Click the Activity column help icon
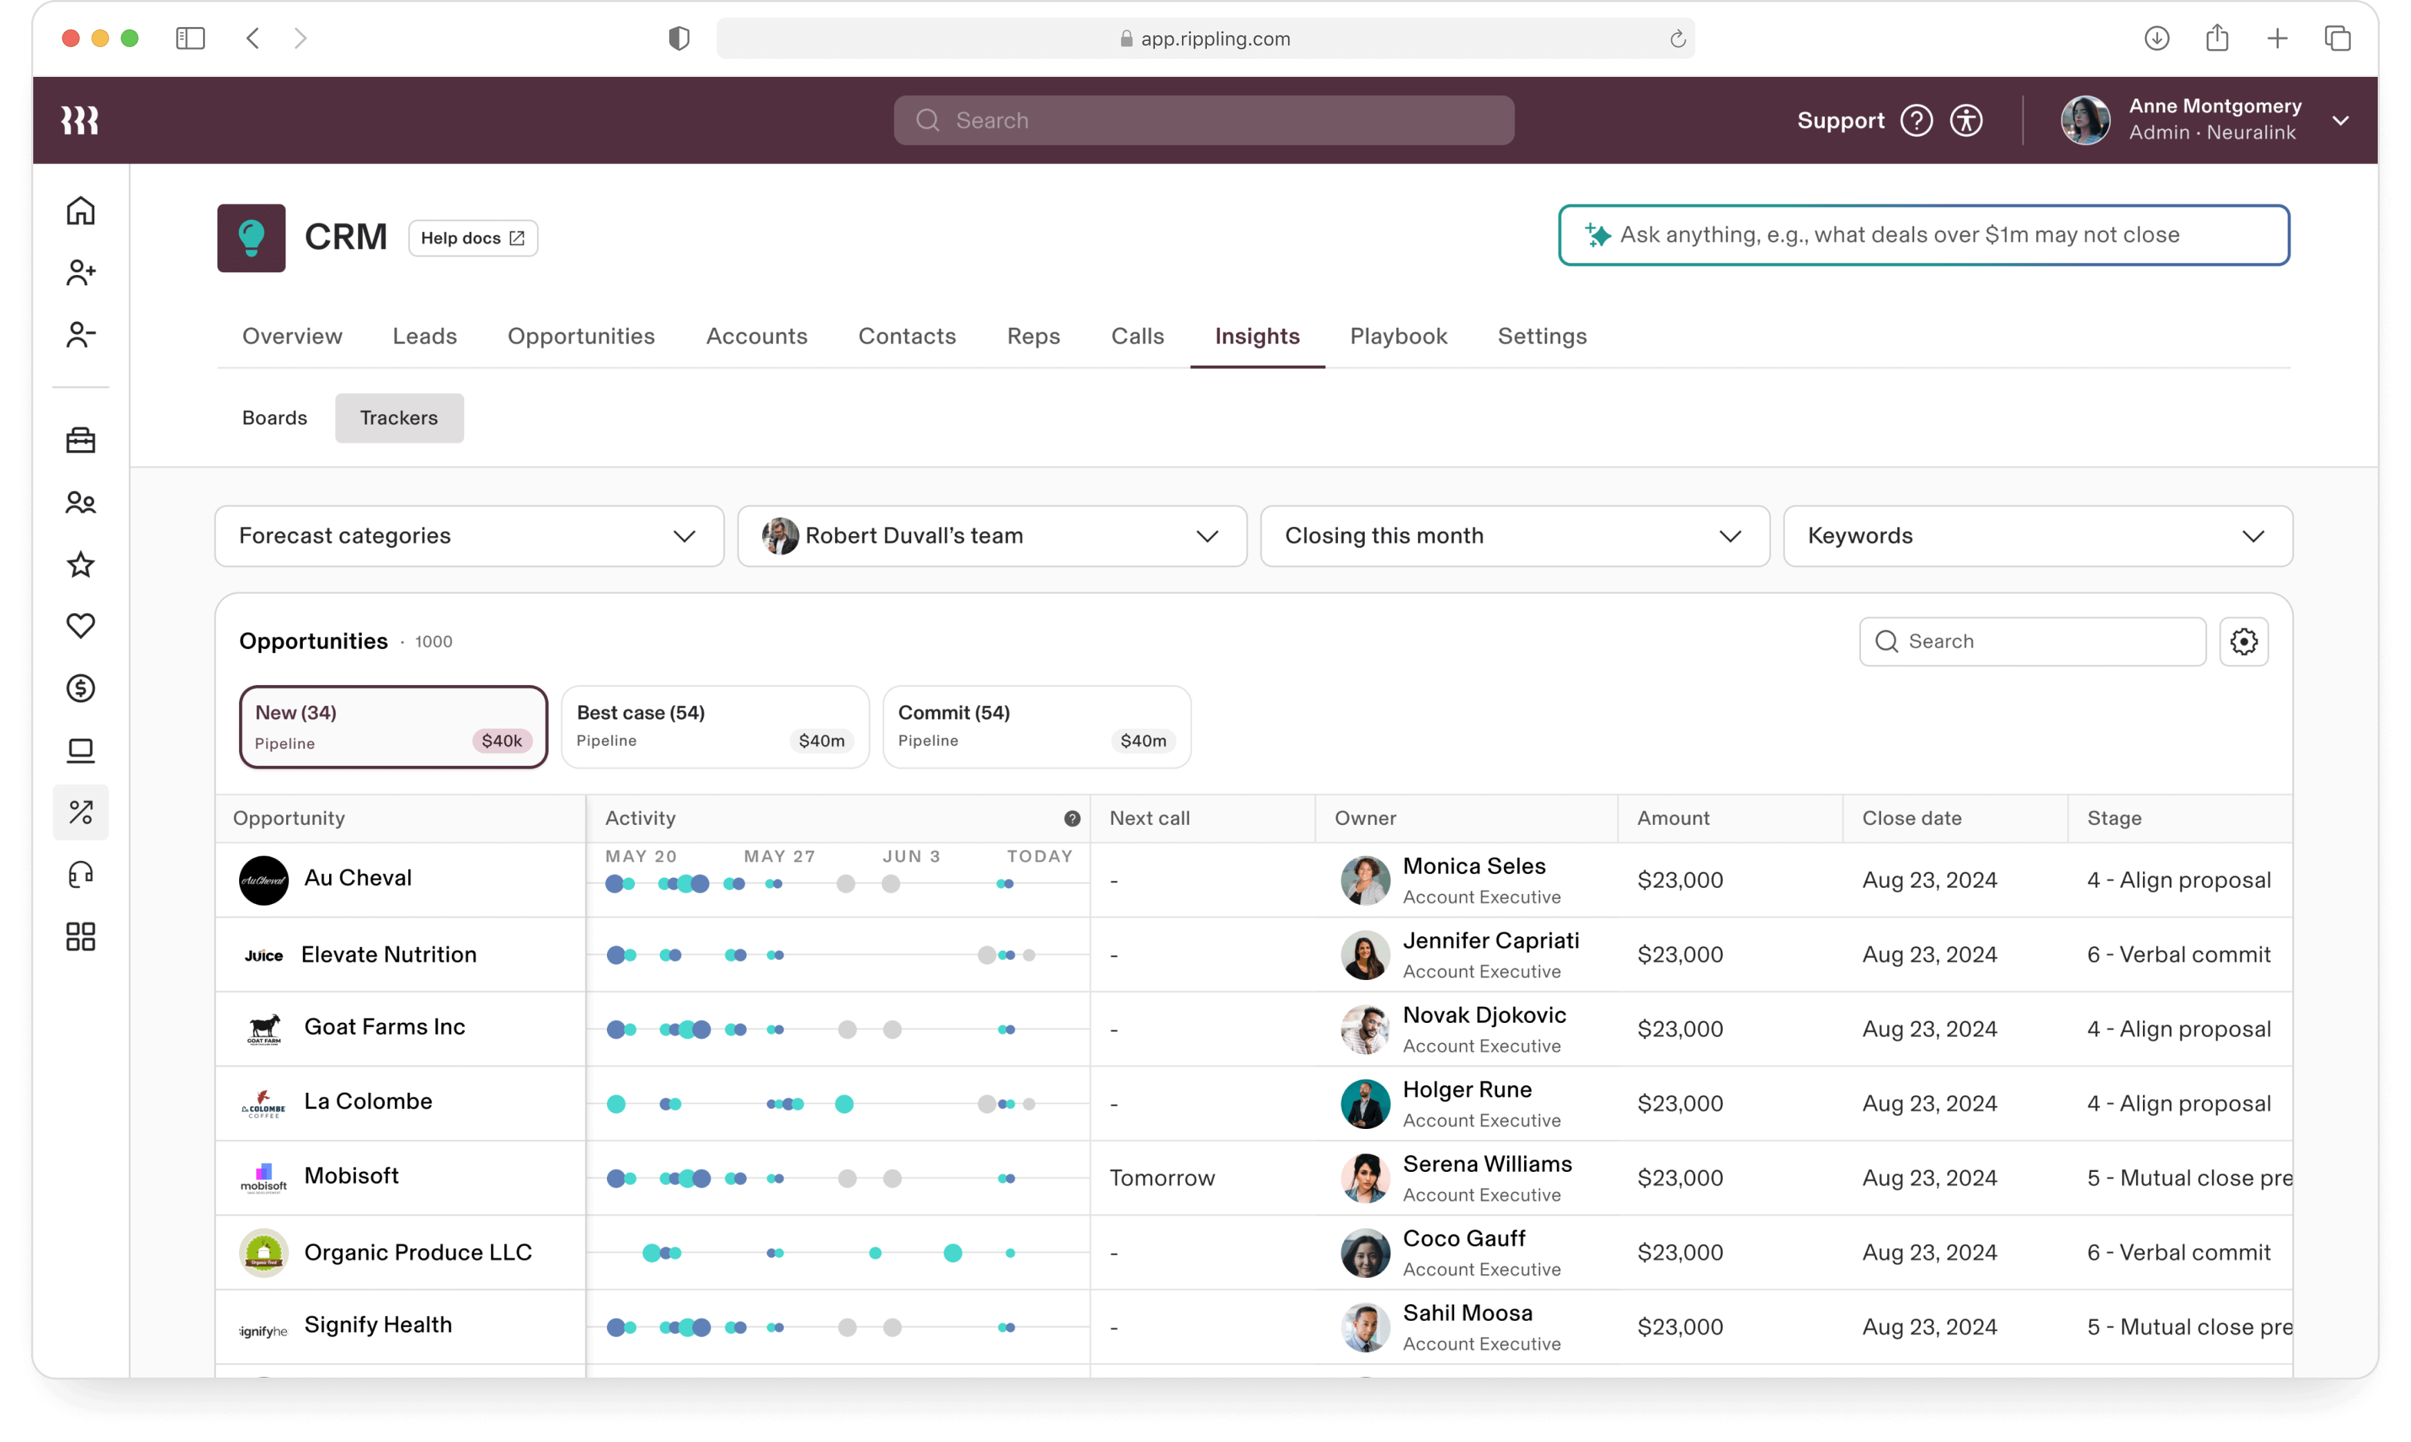 (1072, 818)
